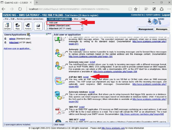Open SMS PDF documentation link owpn=645
The width and height of the screenshot is (172, 130).
[142, 114]
